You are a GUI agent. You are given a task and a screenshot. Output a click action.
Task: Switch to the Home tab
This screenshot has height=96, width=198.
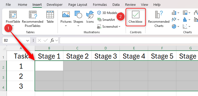pos(22,5)
